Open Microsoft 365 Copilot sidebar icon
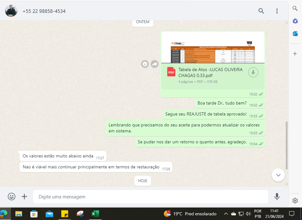302x220 pixels. point(295,21)
